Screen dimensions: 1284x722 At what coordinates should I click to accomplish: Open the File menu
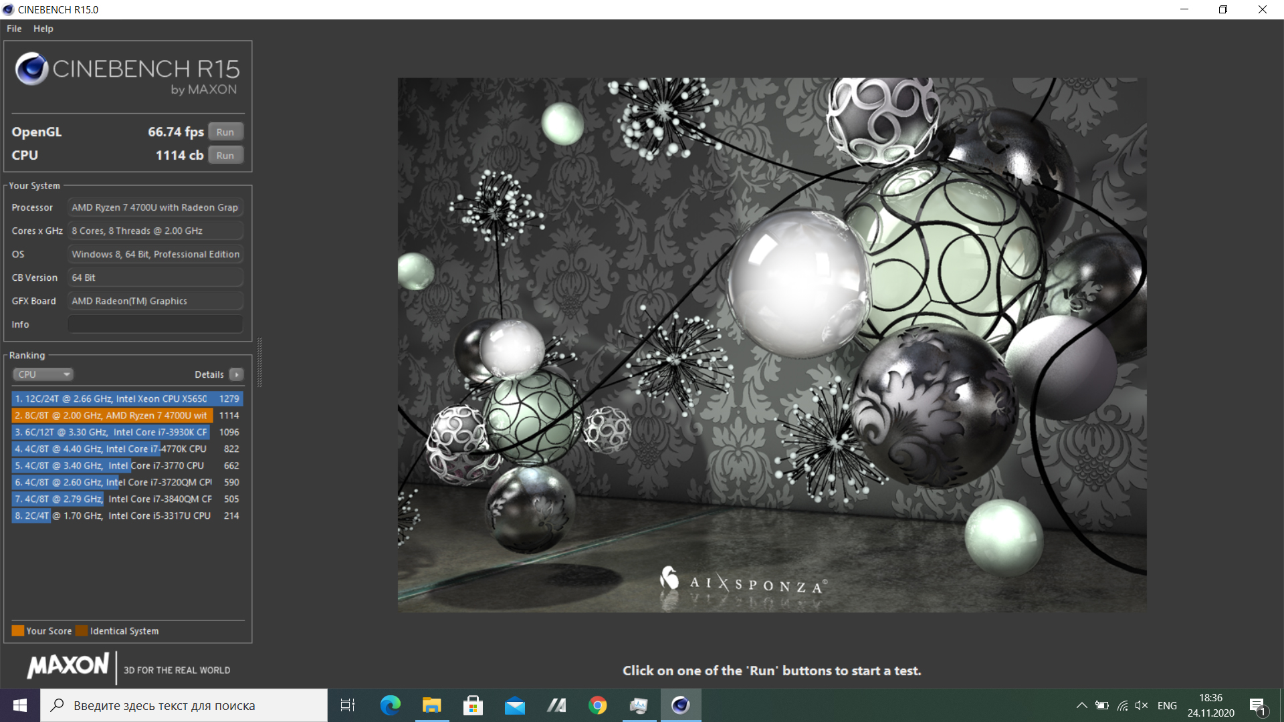(x=14, y=29)
